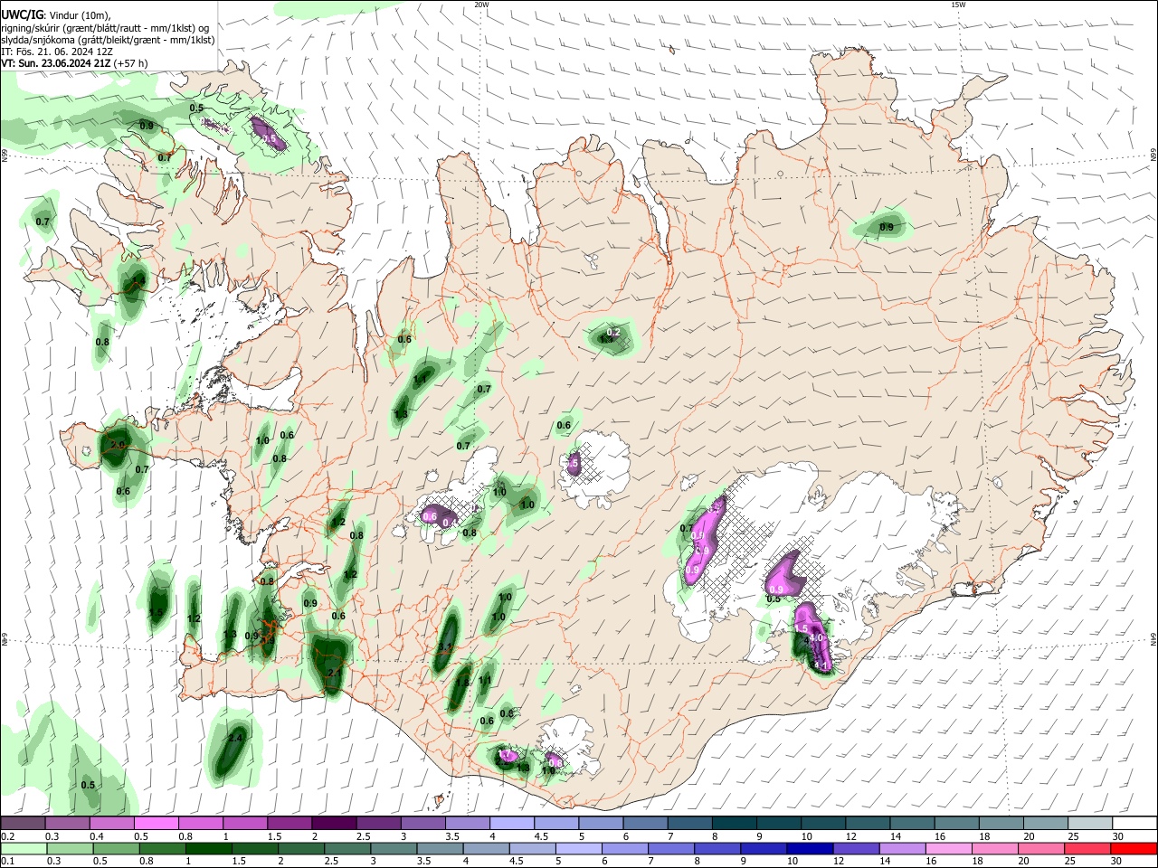
Task: Pick the dark mauve 0.2 swatch in snow scale
Action: coord(23,824)
